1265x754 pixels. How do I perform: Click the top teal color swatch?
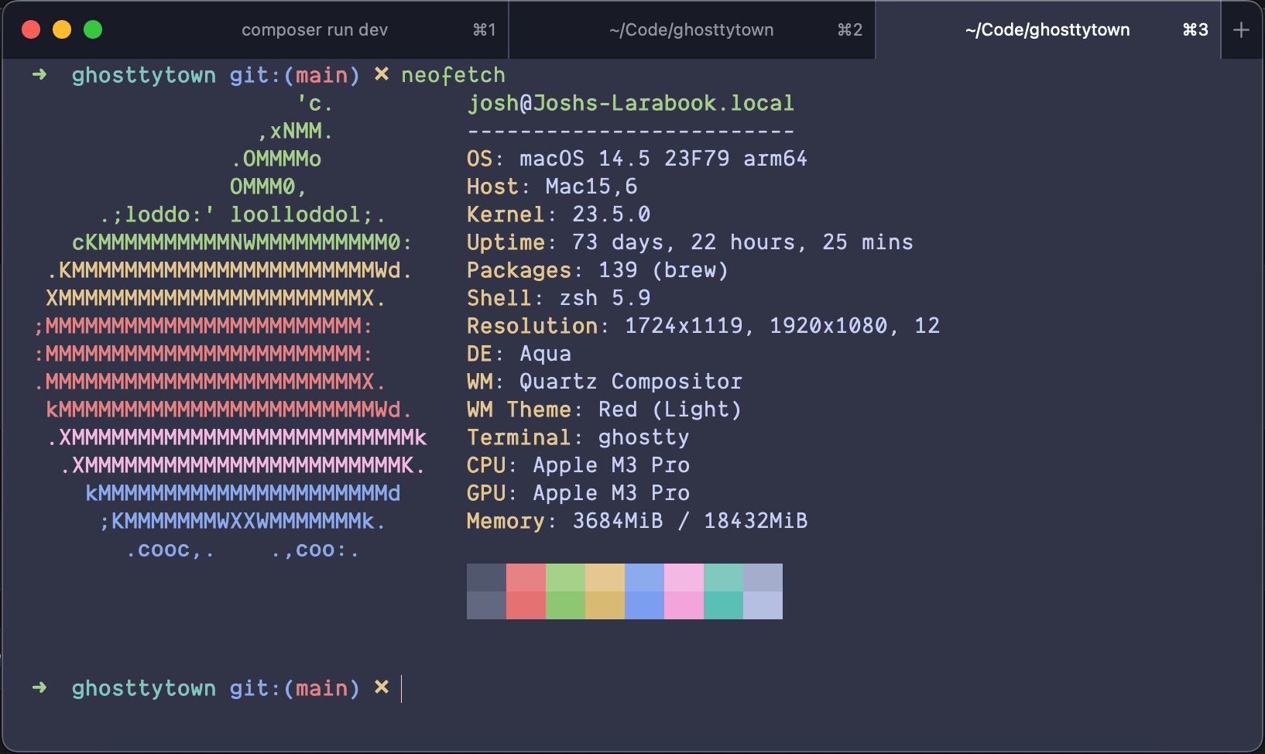coord(723,577)
